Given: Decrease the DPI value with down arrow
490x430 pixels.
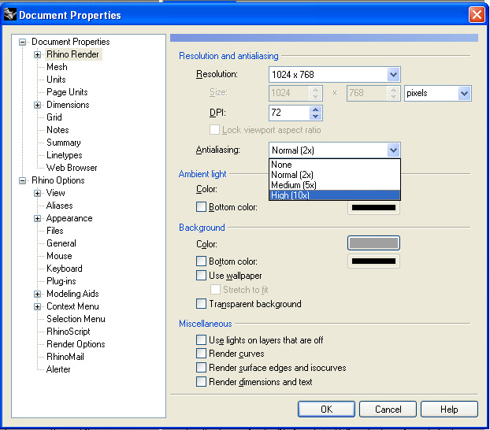Looking at the screenshot, I should 316,117.
